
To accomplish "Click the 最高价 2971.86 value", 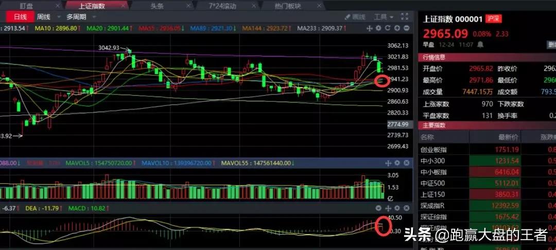I will coord(481,80).
